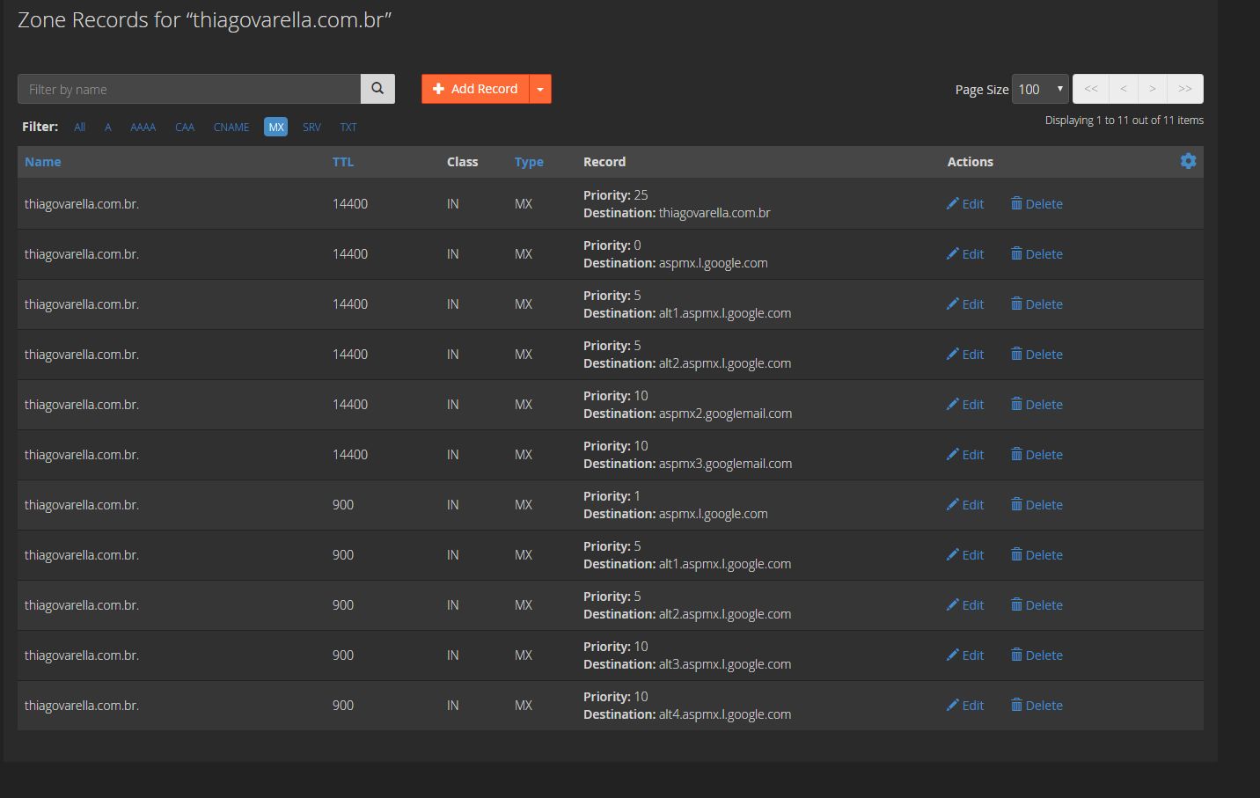The width and height of the screenshot is (1260, 798).
Task: Sort table by TTL column
Action: coord(343,162)
